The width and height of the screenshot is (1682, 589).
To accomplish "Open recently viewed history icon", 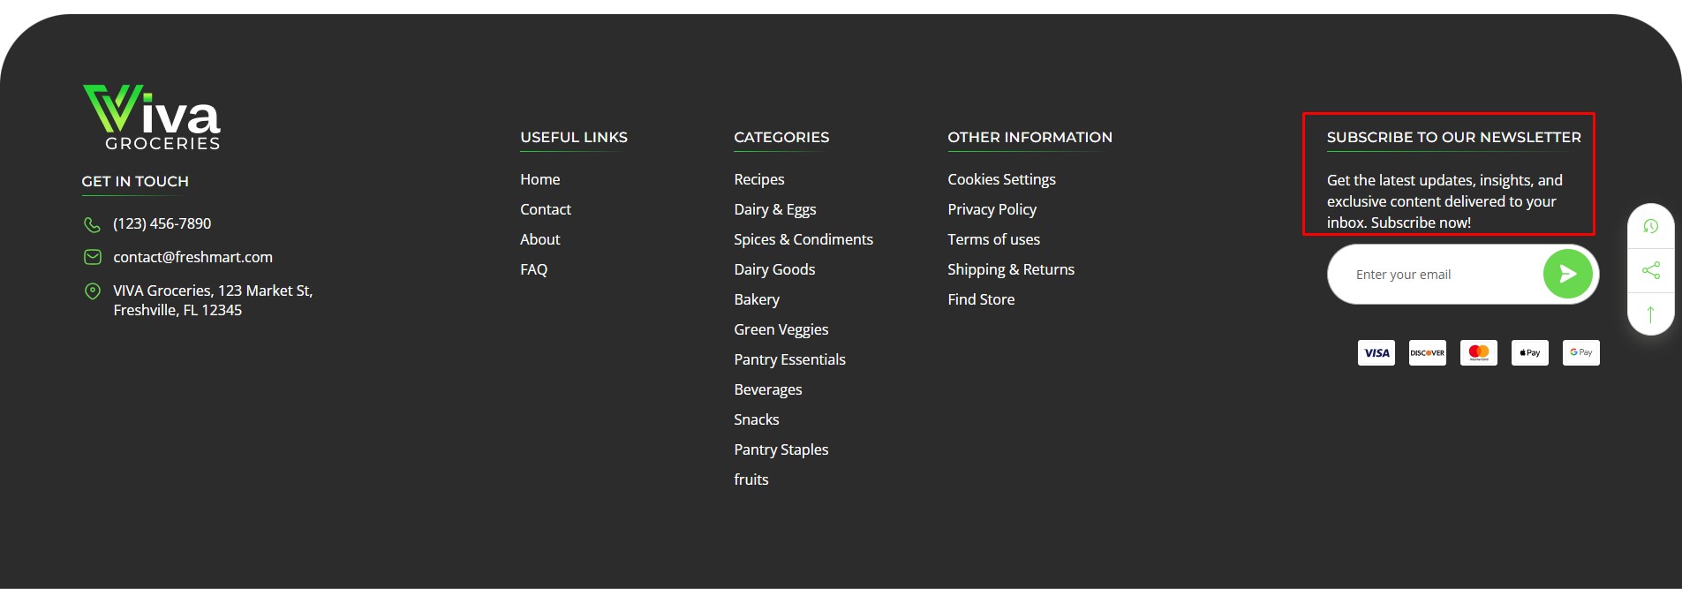I will [x=1650, y=226].
